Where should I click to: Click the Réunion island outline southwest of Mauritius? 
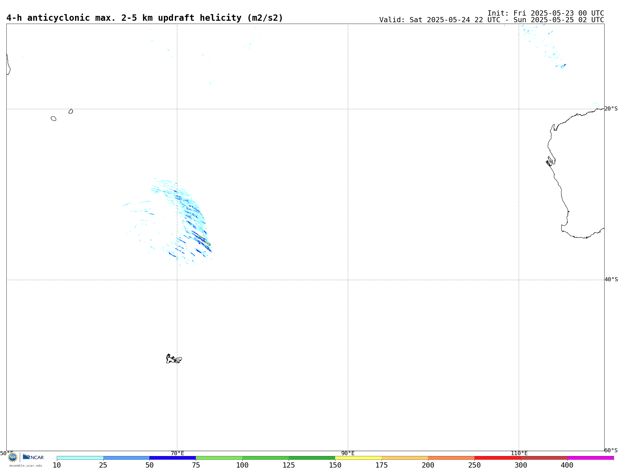tap(53, 119)
